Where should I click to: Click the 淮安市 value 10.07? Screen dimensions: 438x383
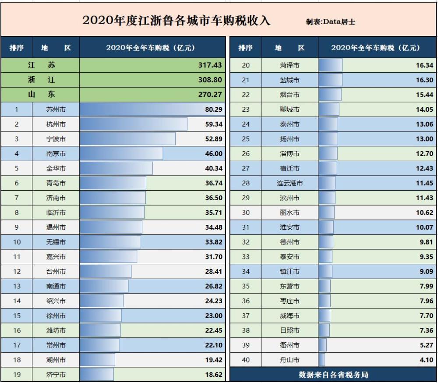(424, 227)
